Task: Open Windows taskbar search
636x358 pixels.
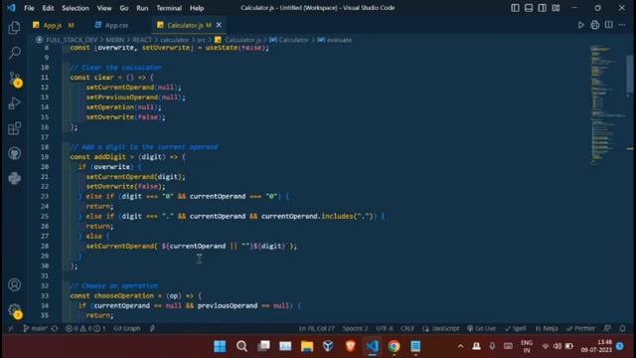Action: coord(241,346)
